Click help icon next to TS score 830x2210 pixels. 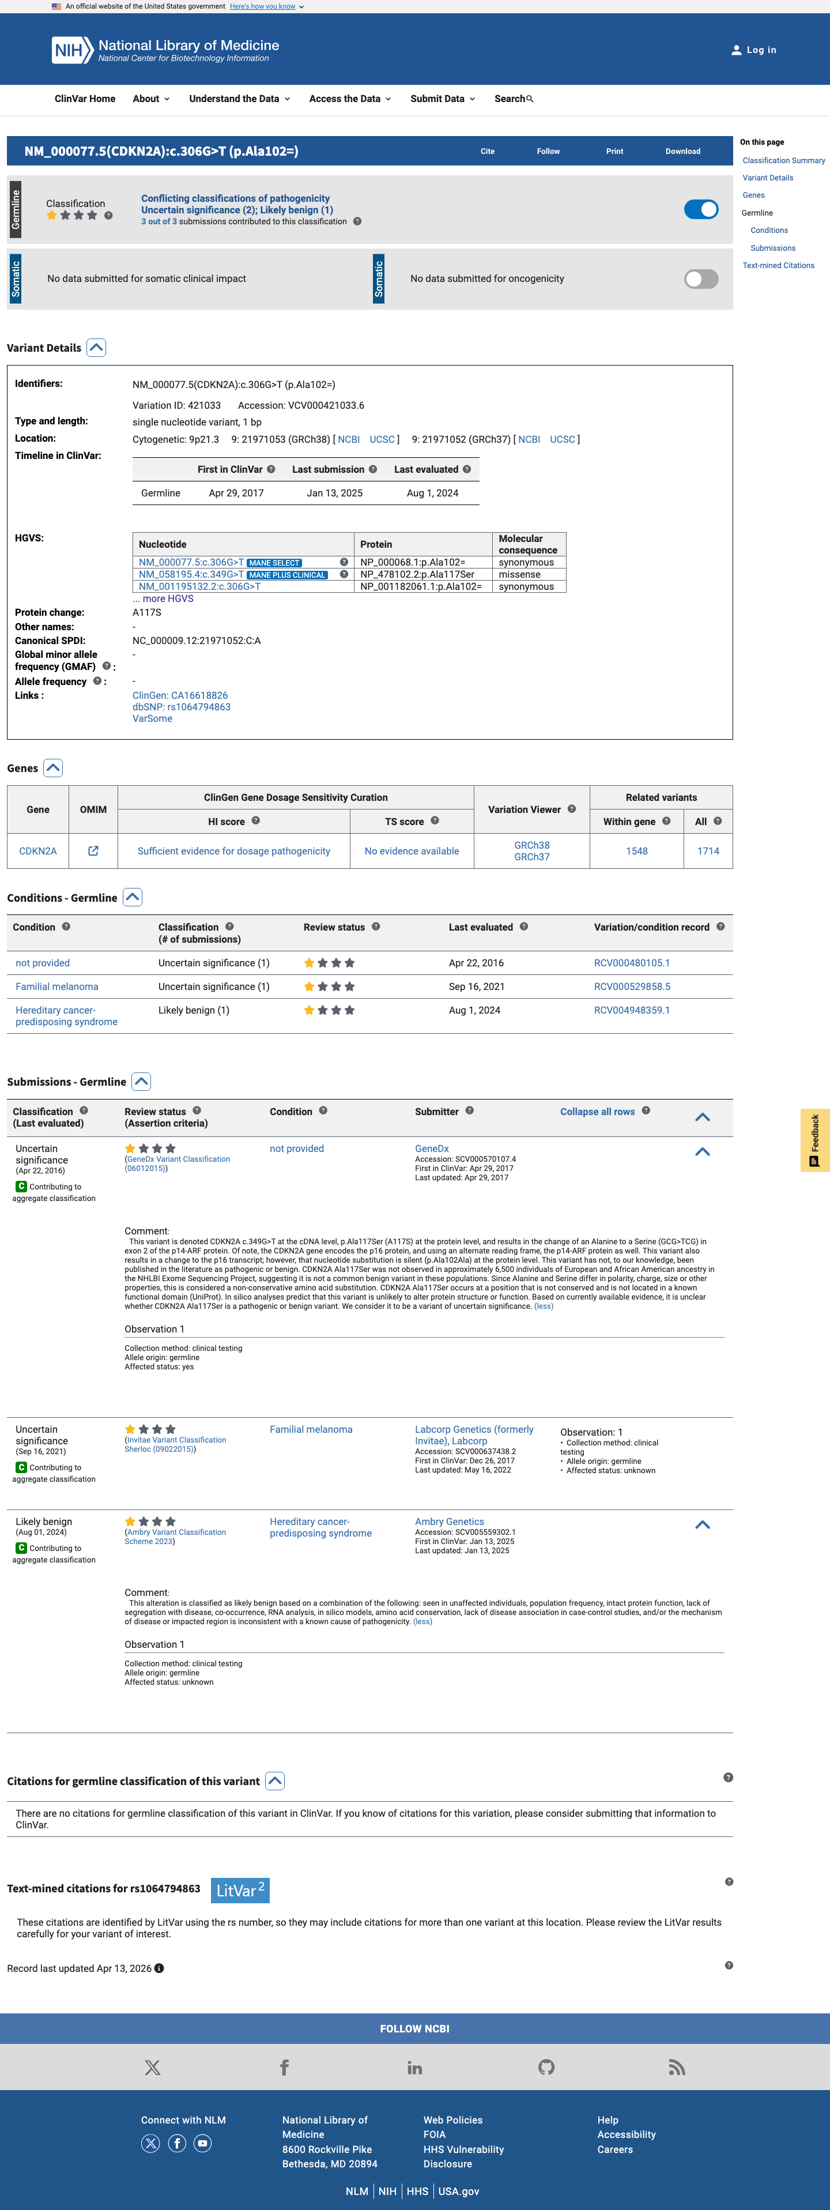(435, 821)
